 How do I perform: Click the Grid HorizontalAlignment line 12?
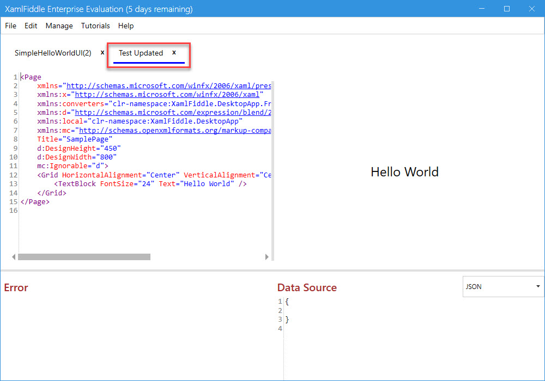(154, 175)
